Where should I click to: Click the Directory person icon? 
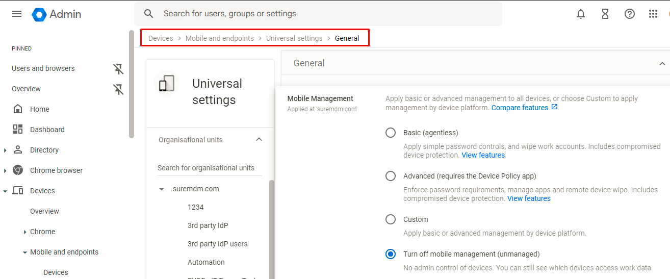tap(18, 149)
